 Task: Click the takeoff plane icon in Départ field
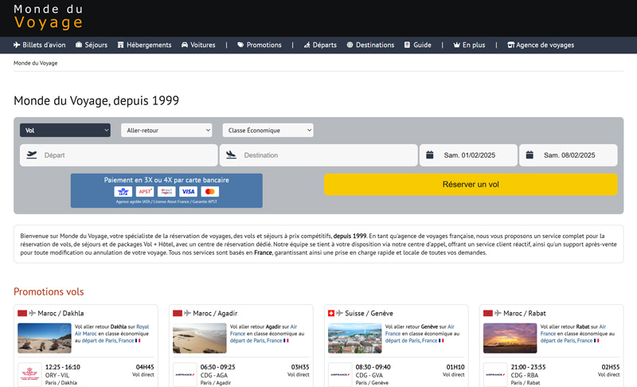coord(32,155)
